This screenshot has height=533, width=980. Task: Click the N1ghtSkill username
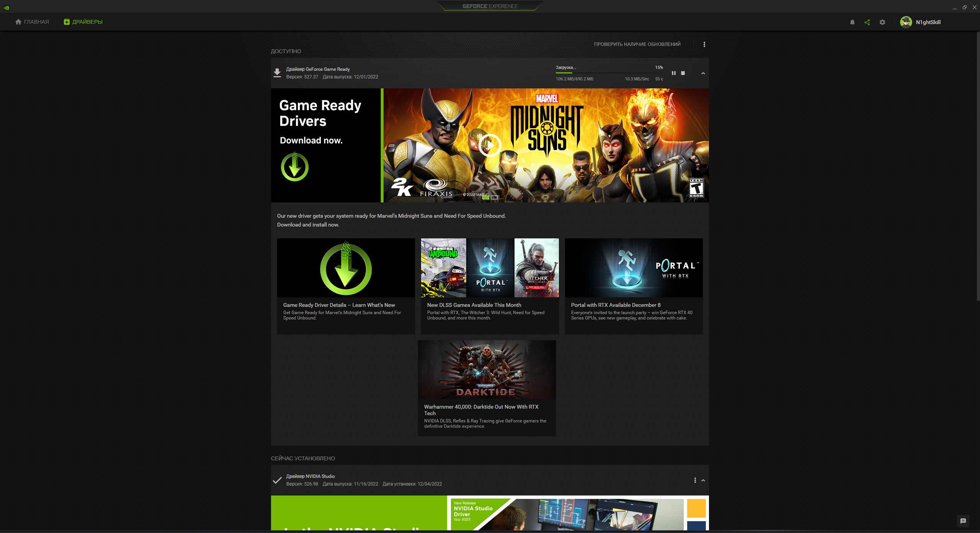[928, 22]
